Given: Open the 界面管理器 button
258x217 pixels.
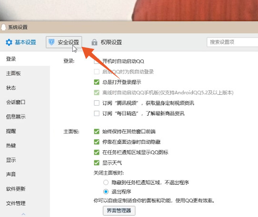Looking at the screenshot, I should [x=119, y=211].
